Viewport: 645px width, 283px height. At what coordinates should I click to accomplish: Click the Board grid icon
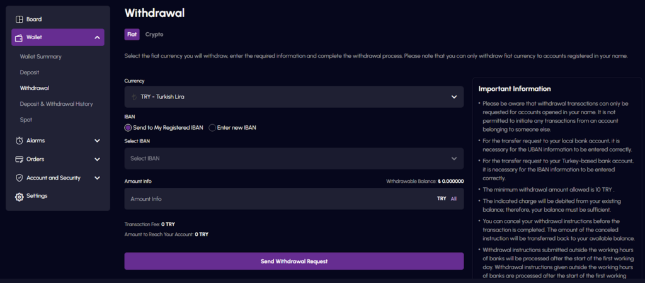pyautogui.click(x=19, y=20)
